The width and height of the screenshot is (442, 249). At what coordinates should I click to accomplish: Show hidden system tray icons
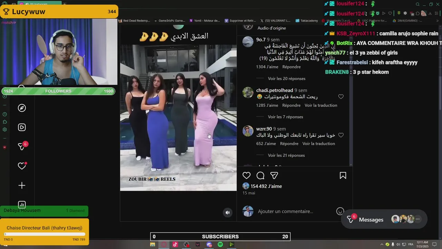(382, 245)
